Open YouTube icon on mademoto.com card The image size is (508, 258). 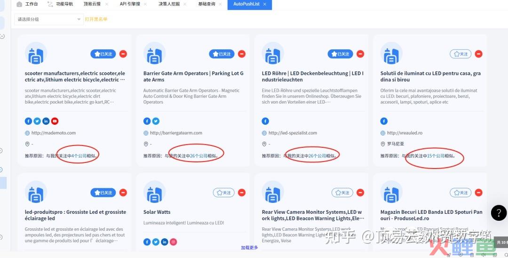point(55,121)
